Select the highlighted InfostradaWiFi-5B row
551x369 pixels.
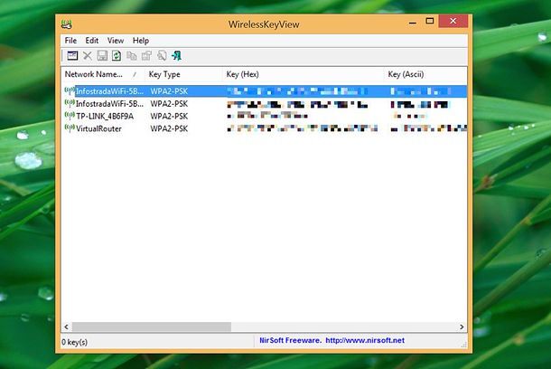coord(265,91)
